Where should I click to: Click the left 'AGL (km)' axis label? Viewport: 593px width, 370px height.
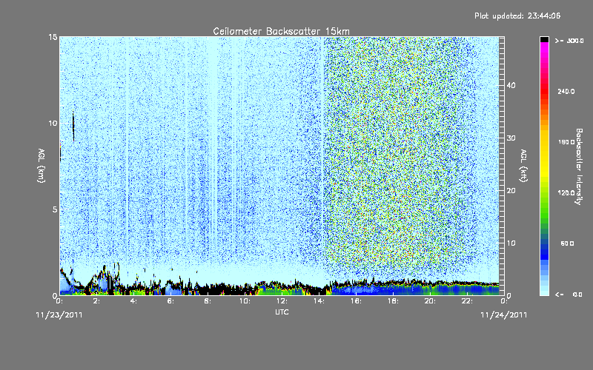point(42,166)
